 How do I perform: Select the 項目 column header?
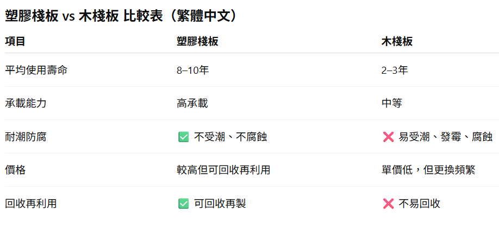pyautogui.click(x=15, y=42)
